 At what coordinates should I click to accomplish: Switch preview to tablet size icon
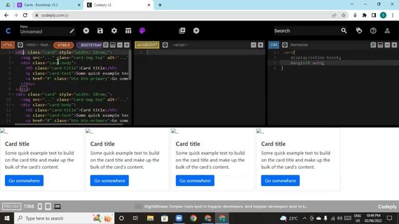tap(48, 207)
